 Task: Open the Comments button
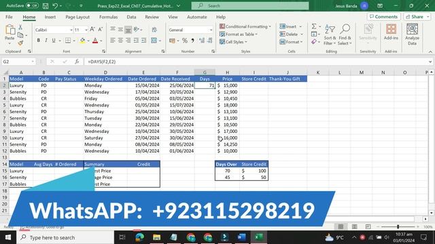pyautogui.click(x=383, y=16)
